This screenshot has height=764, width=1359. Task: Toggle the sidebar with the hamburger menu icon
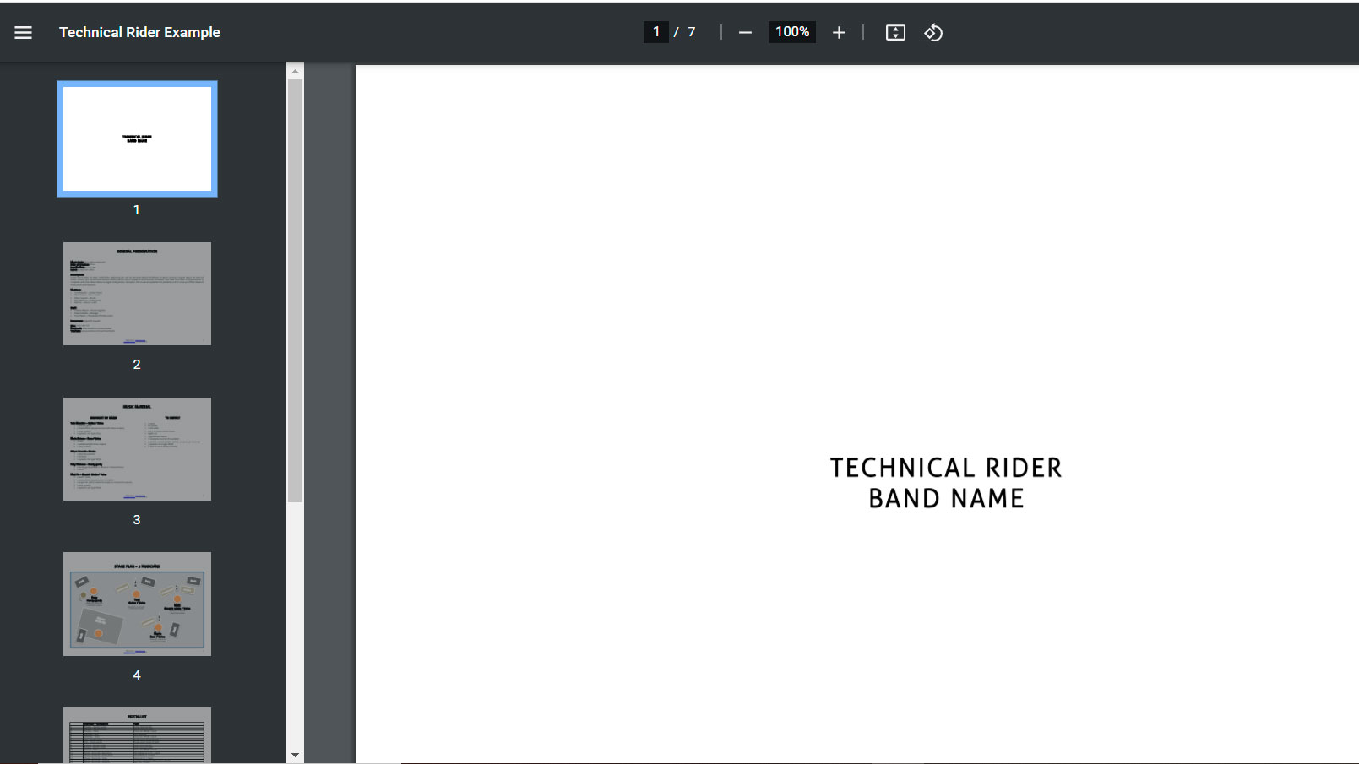(23, 32)
